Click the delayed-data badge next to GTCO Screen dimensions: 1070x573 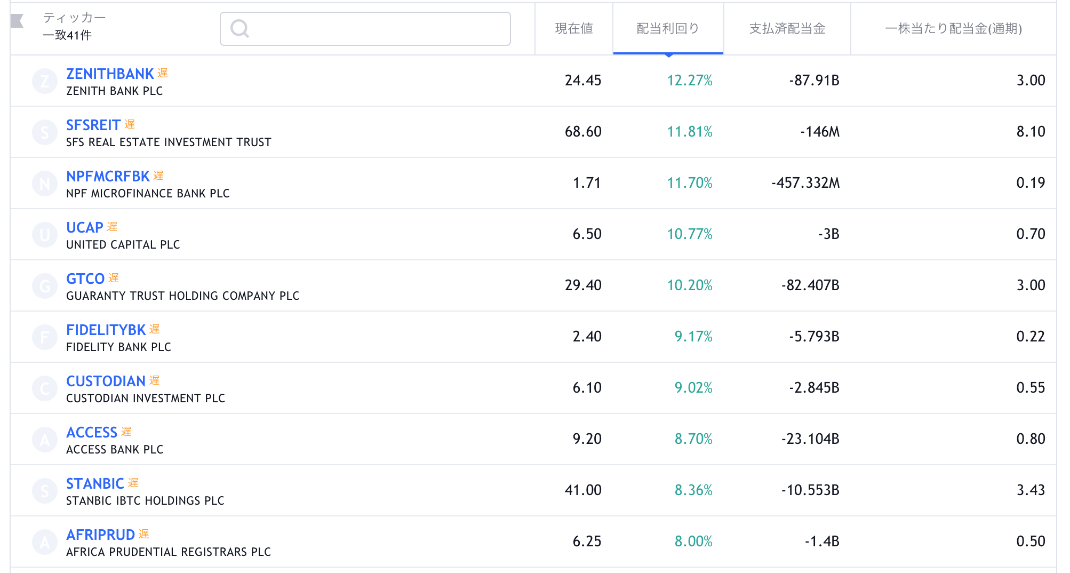click(x=114, y=278)
